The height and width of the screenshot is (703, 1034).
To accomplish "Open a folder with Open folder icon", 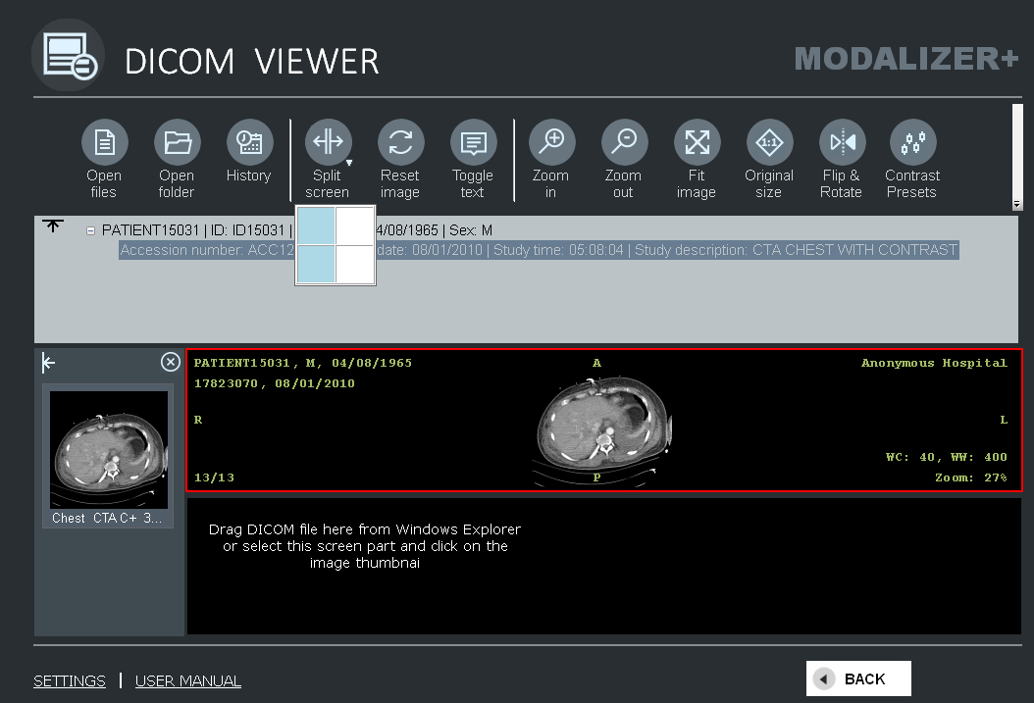I will pyautogui.click(x=177, y=143).
